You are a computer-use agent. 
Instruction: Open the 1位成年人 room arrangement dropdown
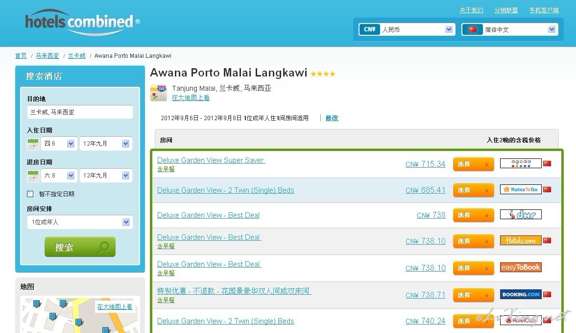click(79, 222)
